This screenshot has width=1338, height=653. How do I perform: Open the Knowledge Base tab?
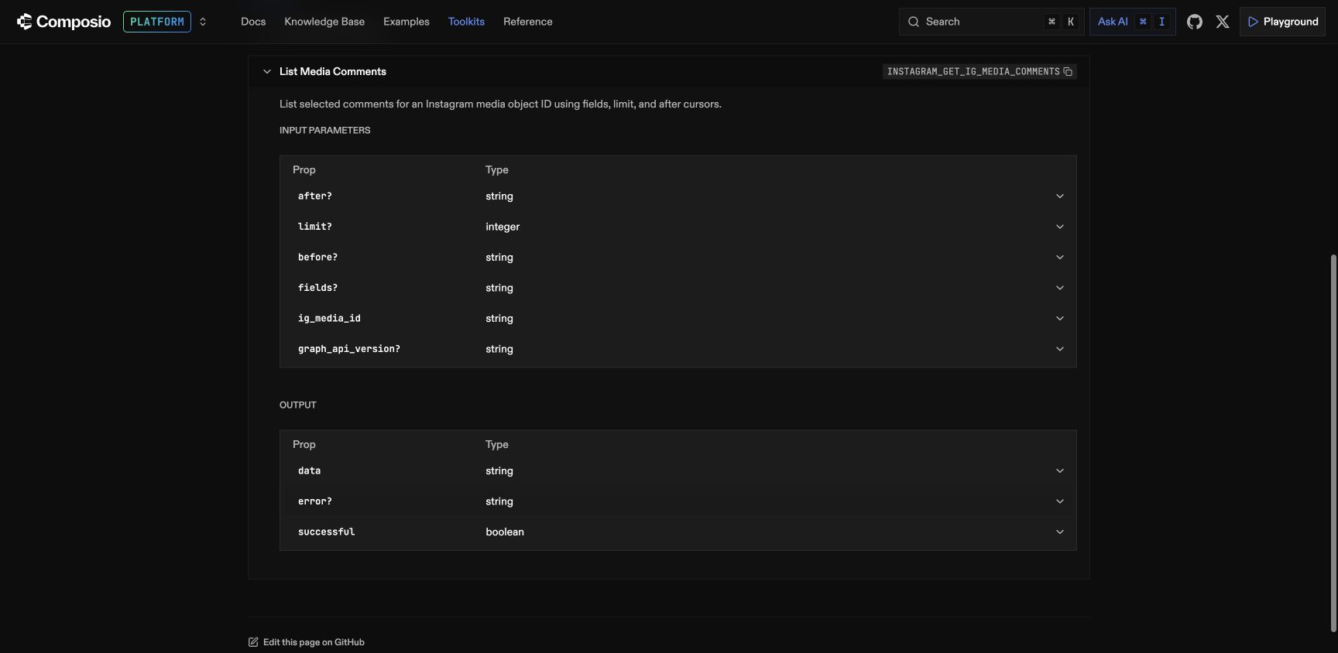coord(324,22)
